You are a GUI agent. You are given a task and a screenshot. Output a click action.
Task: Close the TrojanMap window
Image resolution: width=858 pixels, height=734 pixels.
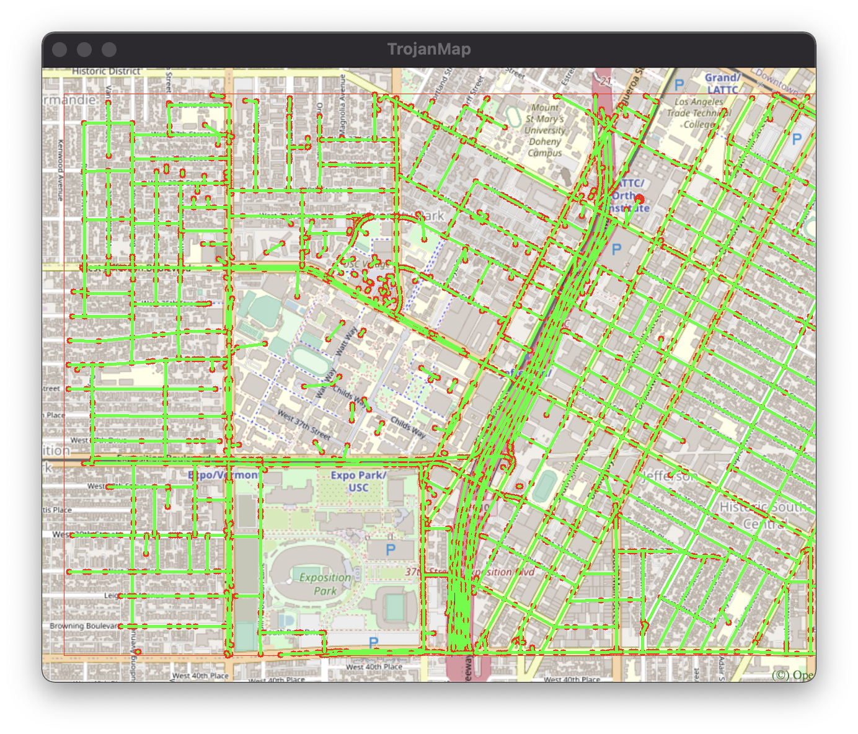60,50
